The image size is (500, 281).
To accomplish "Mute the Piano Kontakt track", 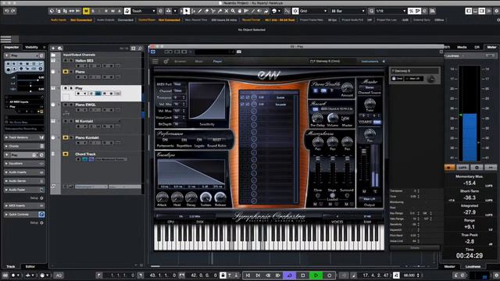I will [x=66, y=137].
